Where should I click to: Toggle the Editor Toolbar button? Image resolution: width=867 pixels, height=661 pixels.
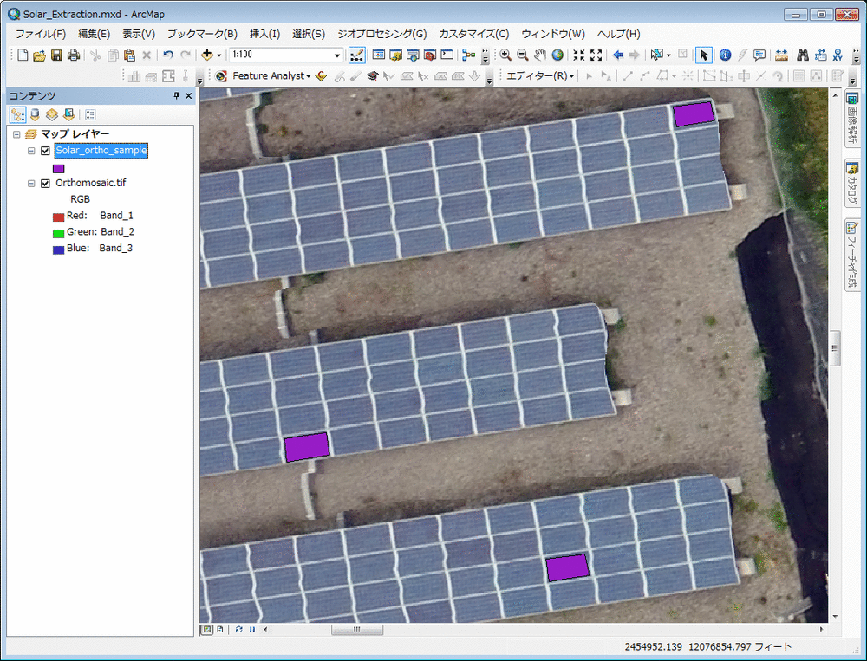tap(356, 55)
